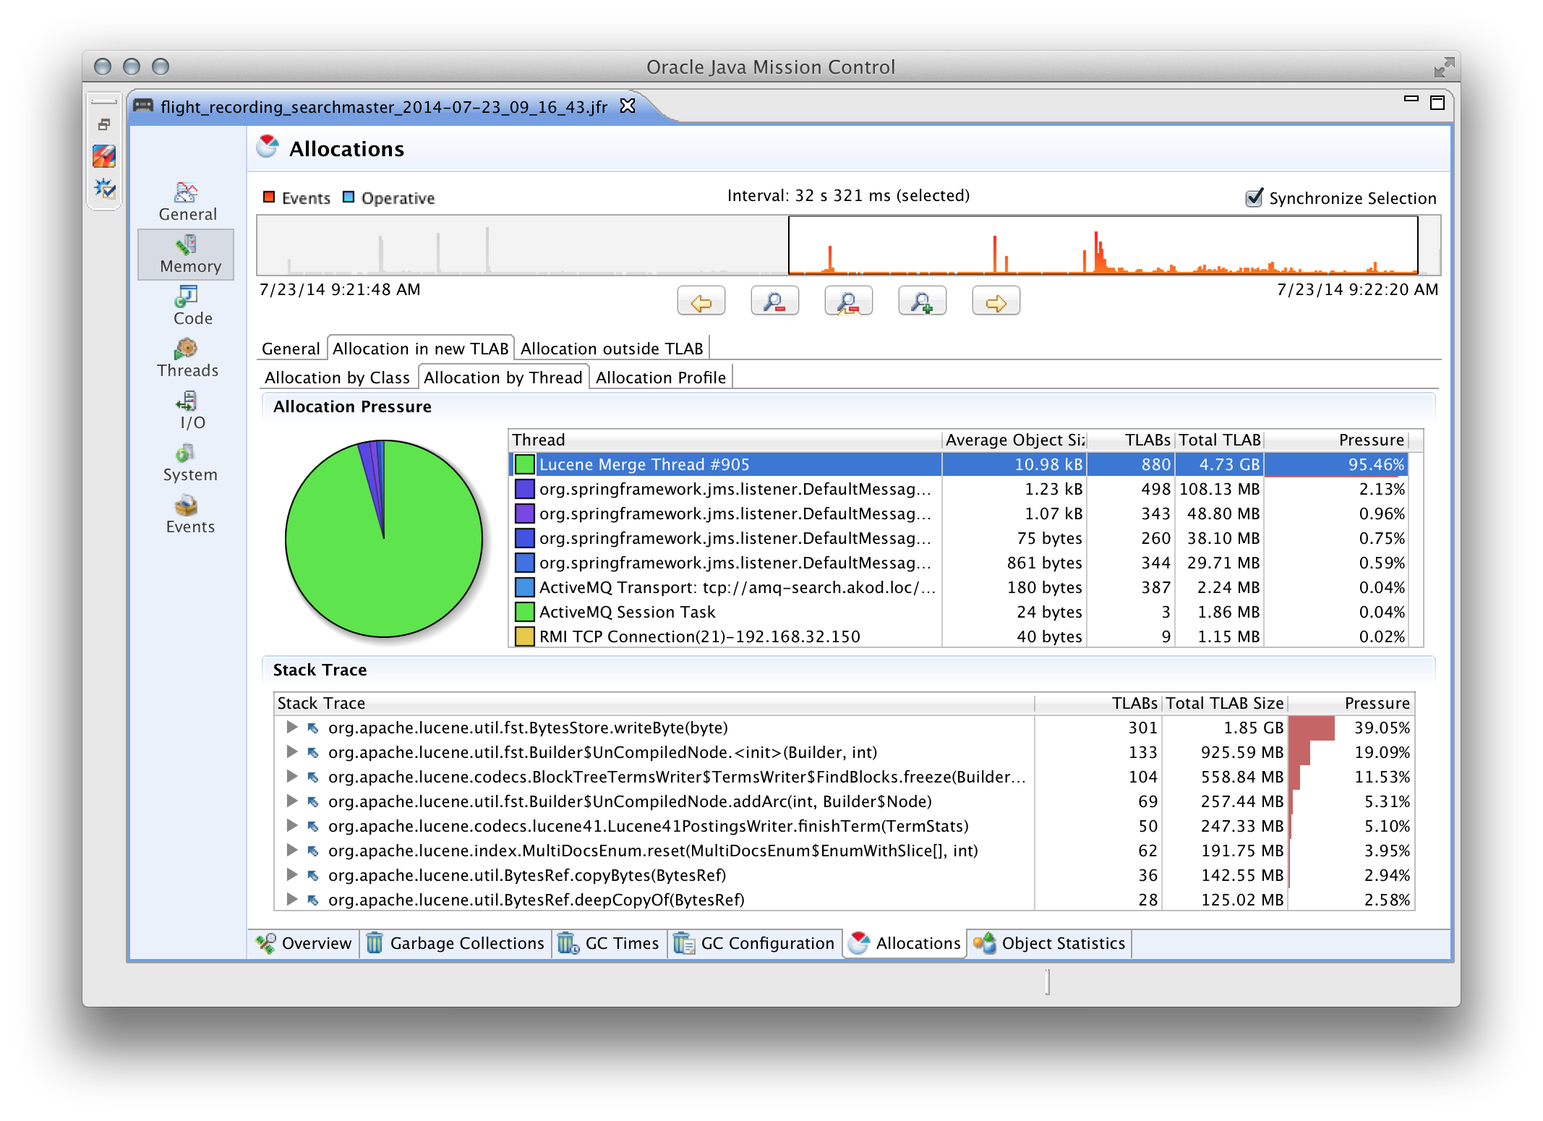
Task: Click the zoom-in magnifier with plus
Action: tap(922, 301)
